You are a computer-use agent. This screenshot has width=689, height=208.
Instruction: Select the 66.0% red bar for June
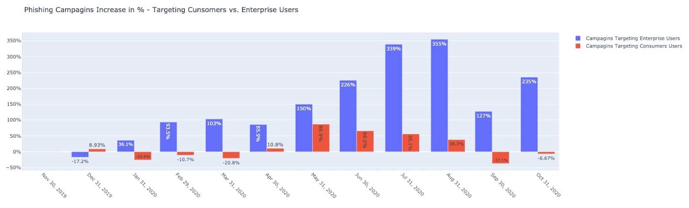tap(365, 142)
